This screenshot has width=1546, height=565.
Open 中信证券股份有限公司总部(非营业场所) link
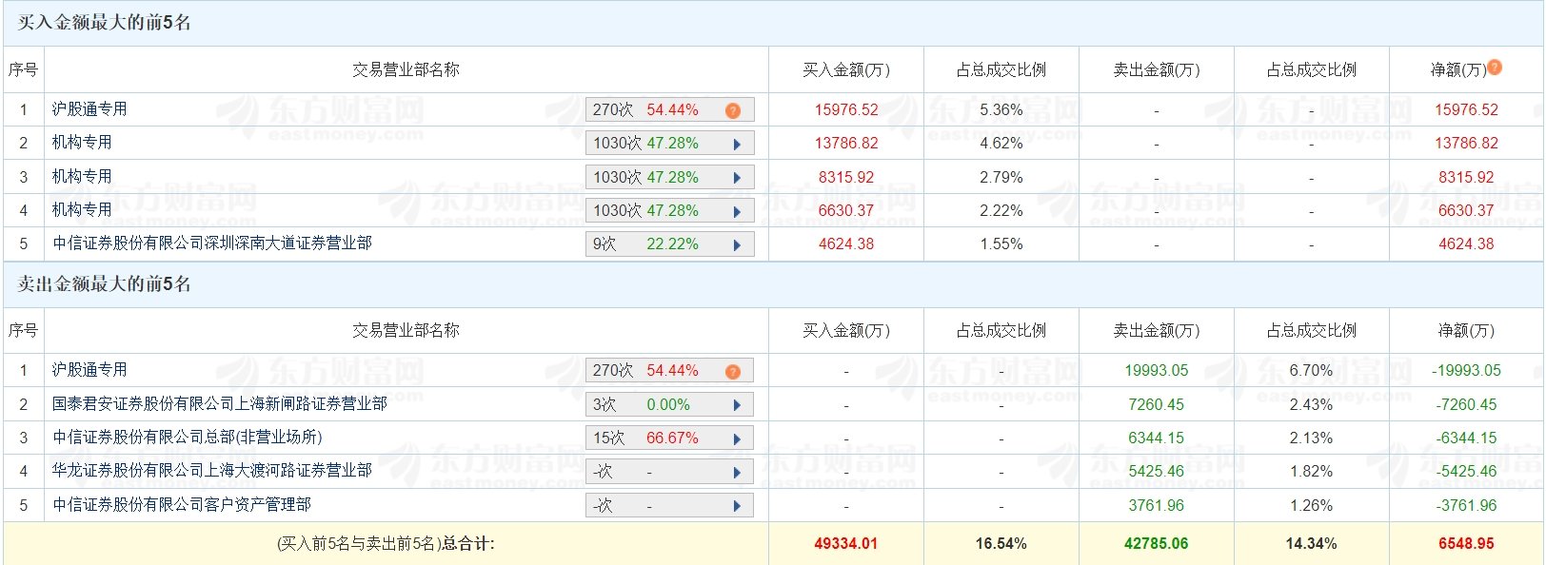pos(188,438)
